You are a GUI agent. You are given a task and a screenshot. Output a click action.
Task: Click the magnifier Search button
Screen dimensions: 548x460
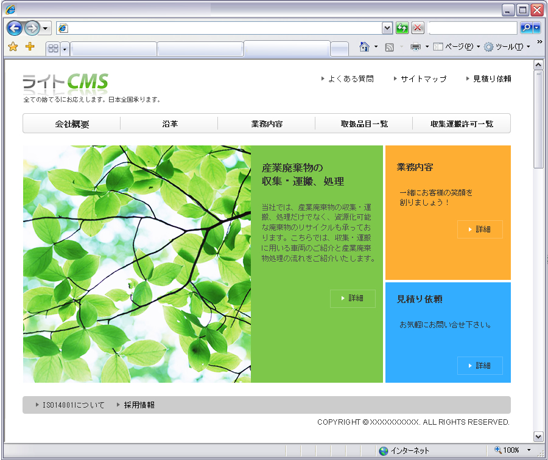(526, 27)
